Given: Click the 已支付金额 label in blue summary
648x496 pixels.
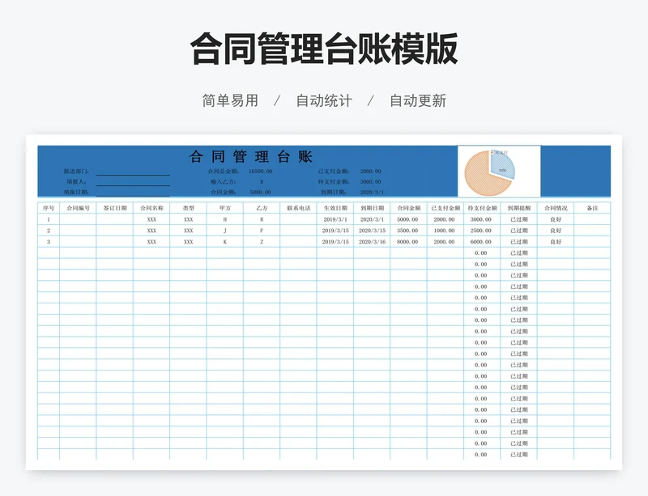Looking at the screenshot, I should pyautogui.click(x=334, y=172).
